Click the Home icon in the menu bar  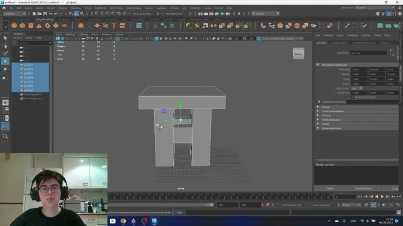(4, 8)
